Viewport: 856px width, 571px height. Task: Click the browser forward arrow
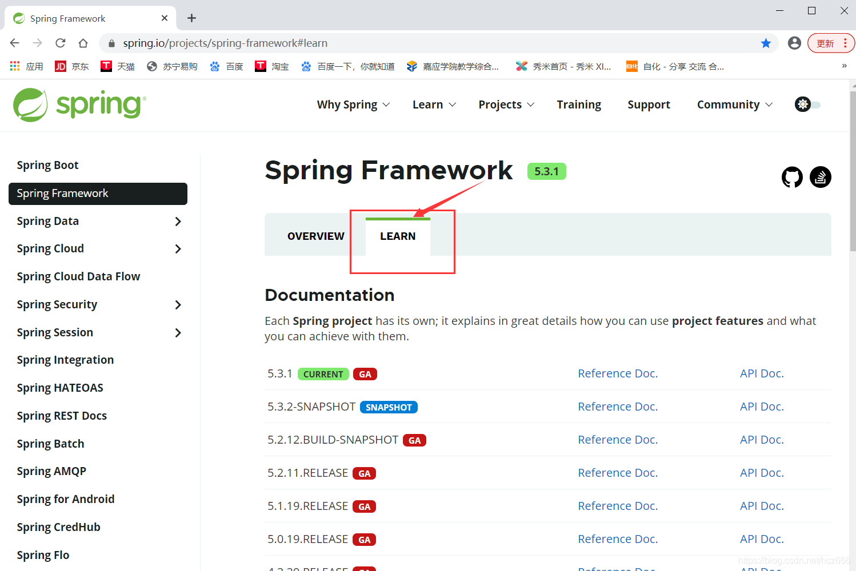pyautogui.click(x=38, y=43)
